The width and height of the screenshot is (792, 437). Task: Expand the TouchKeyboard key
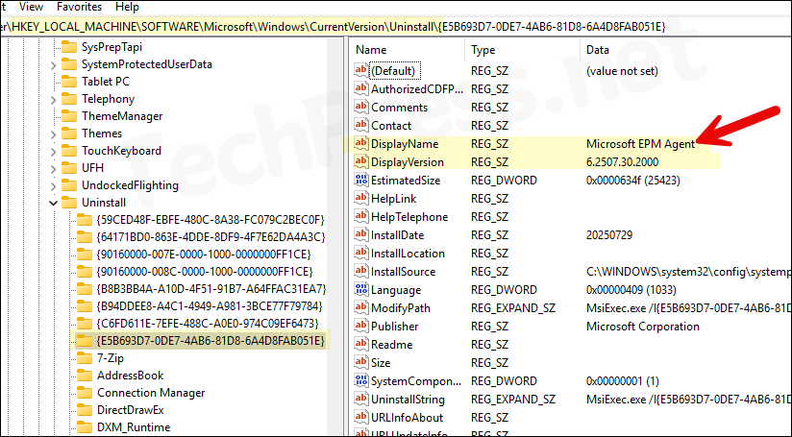click(54, 152)
